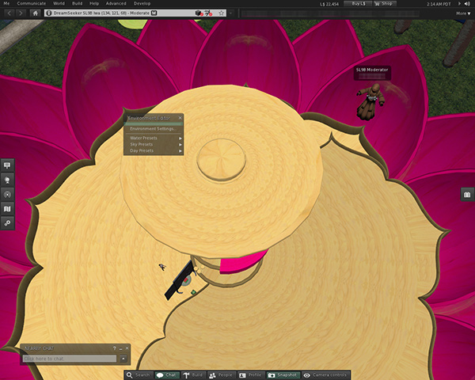Viewport: 475px width, 380px height.
Task: Open the panel button on the right edge
Action: (467, 195)
